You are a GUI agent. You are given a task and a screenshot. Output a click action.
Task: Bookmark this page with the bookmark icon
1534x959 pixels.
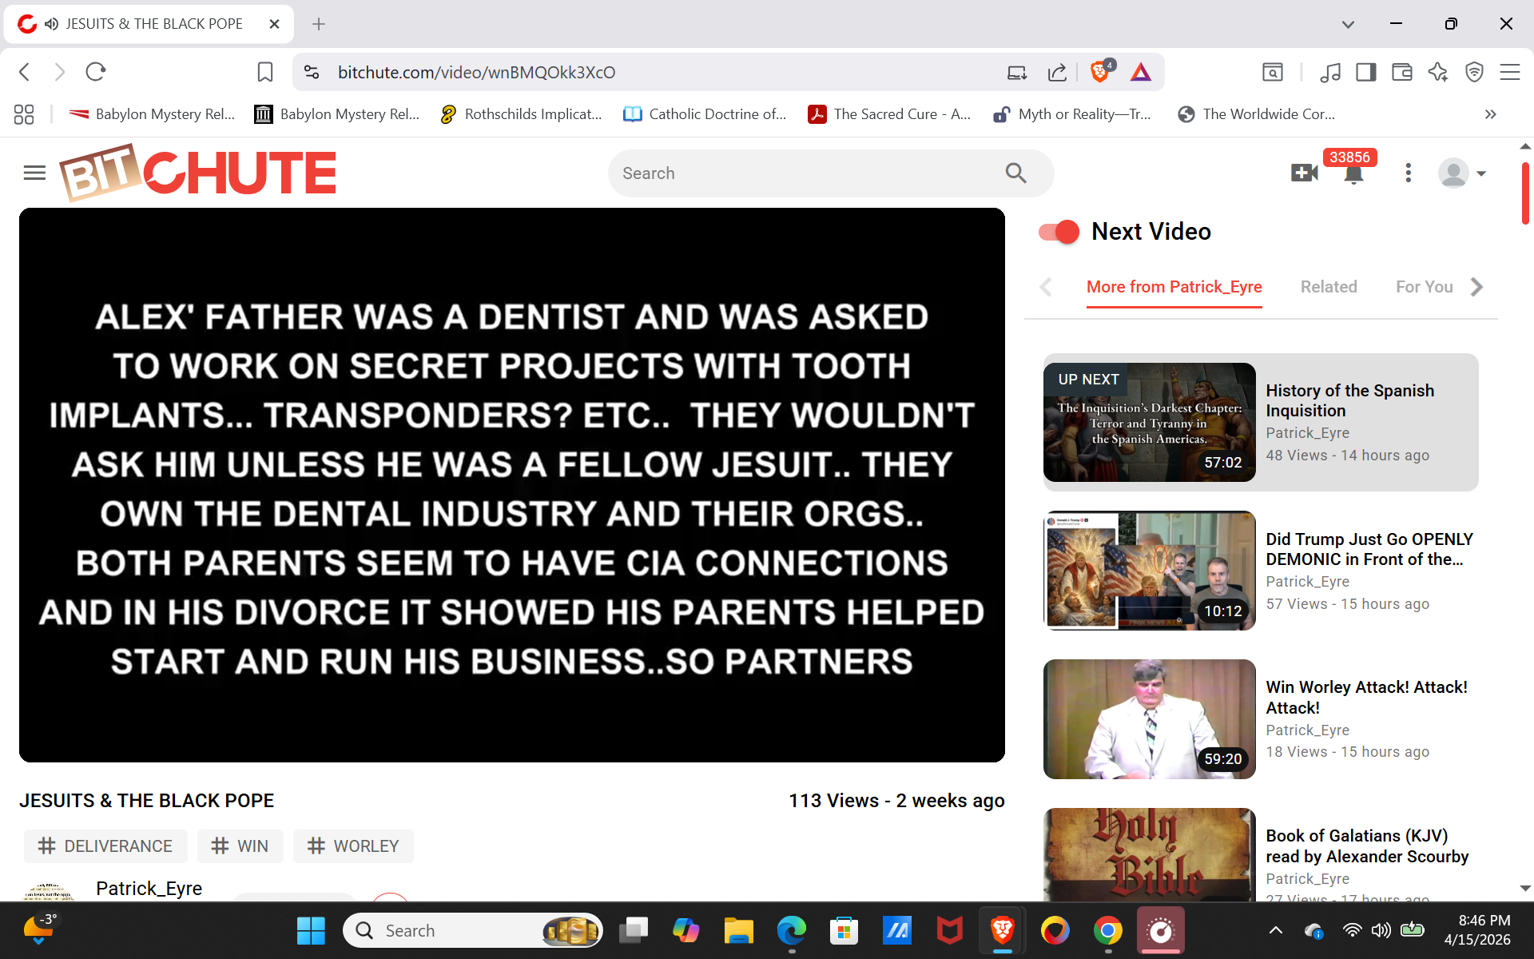(x=265, y=72)
